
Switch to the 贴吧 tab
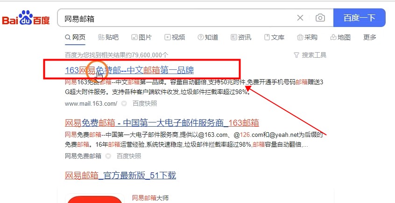point(108,37)
